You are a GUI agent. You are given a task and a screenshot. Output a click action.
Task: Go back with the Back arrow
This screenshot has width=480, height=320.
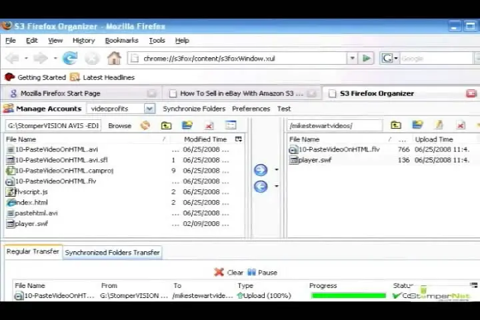13,58
